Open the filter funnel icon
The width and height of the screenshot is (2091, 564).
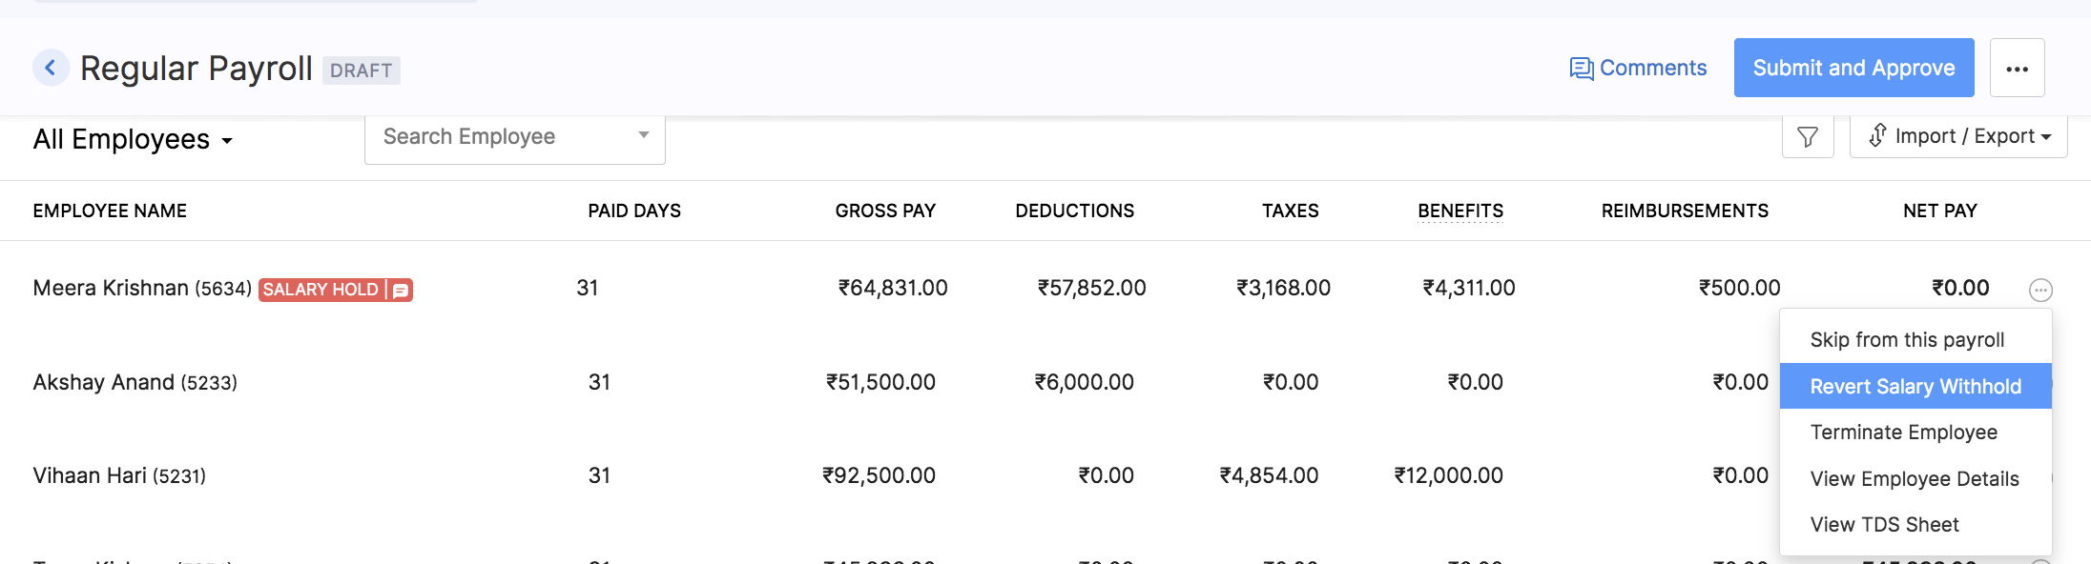tap(1808, 136)
